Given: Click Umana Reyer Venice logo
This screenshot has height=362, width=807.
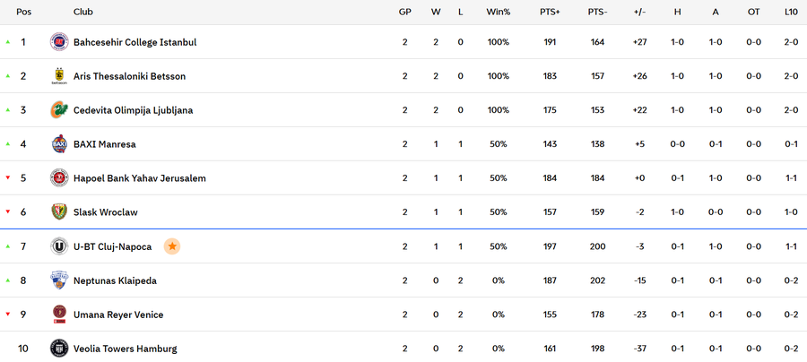Looking at the screenshot, I should pos(59,315).
